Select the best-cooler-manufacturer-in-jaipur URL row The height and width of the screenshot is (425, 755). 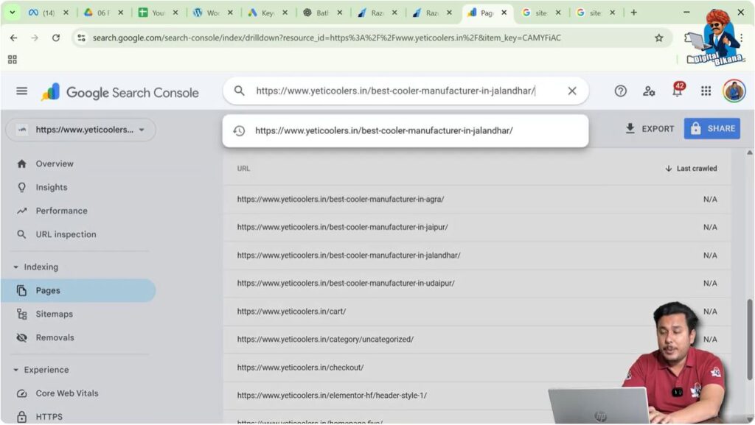coord(477,227)
